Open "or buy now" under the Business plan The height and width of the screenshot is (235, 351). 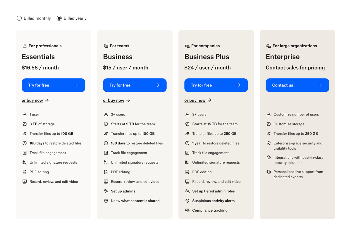[114, 100]
